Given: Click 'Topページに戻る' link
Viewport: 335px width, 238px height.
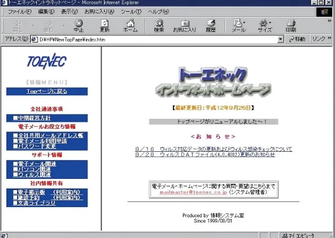Looking at the screenshot, I should tap(47, 91).
